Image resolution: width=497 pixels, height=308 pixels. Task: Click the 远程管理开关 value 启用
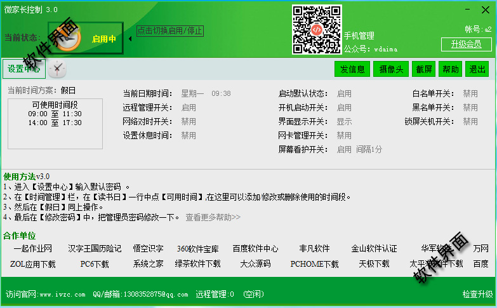(x=189, y=107)
